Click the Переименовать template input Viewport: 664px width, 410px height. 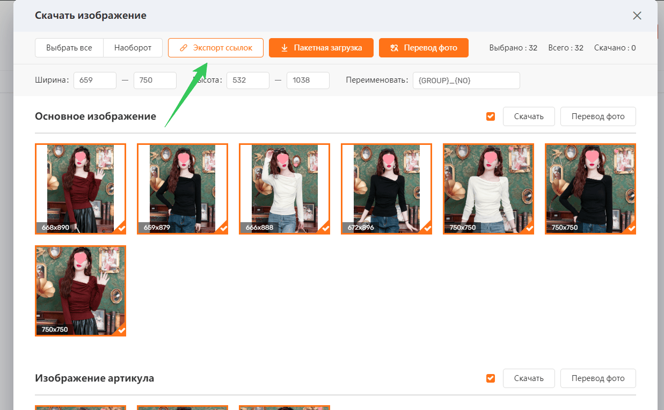(x=466, y=80)
